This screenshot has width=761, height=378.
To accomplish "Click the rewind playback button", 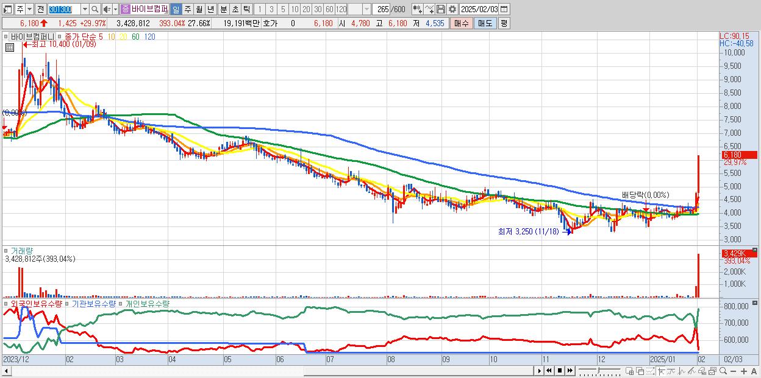I will click(x=549, y=371).
